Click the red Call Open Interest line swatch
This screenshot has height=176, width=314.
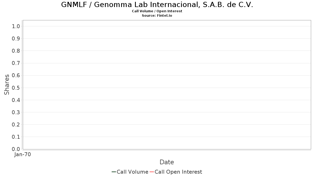click(152, 172)
